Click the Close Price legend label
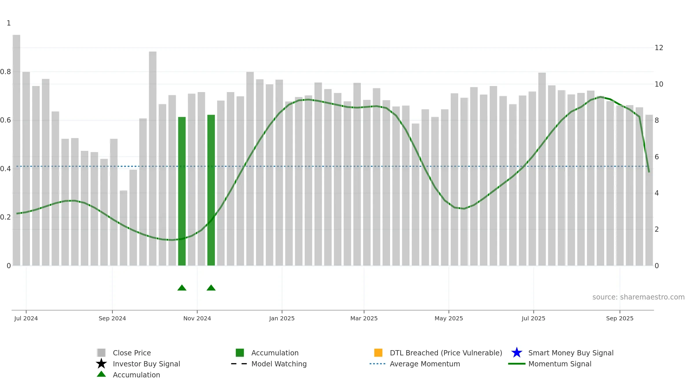This screenshot has width=695, height=391. 132,353
